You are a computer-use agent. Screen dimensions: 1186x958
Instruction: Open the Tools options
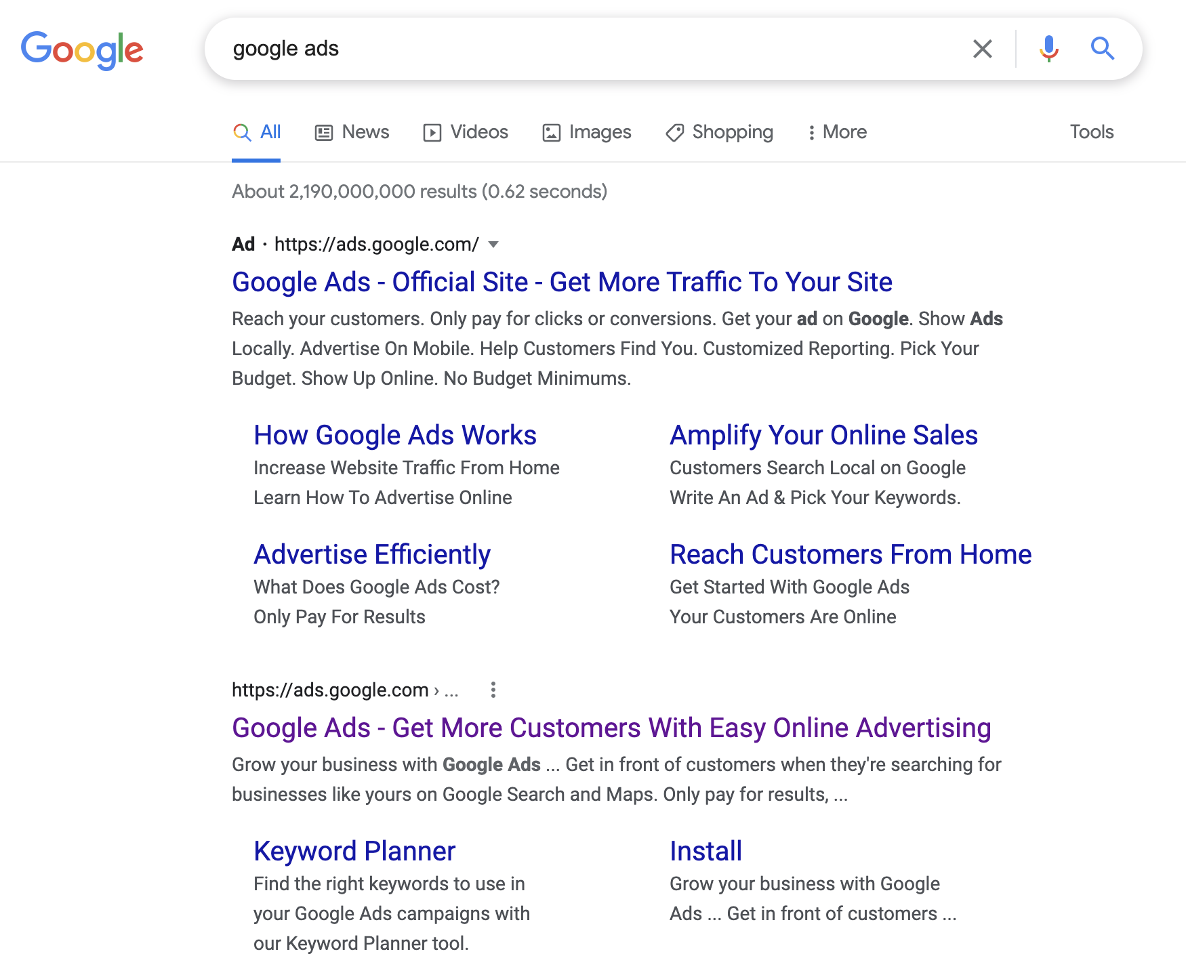[x=1092, y=132]
